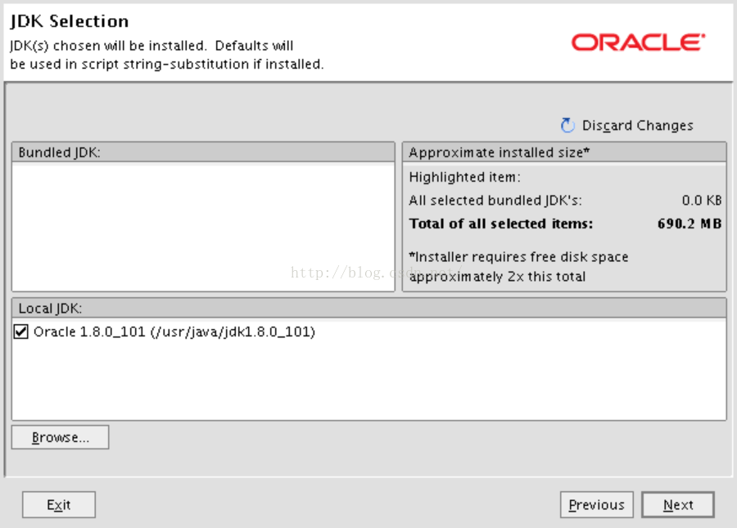The image size is (737, 528).
Task: Click the All selected bundled JDK's: label
Action: [495, 201]
